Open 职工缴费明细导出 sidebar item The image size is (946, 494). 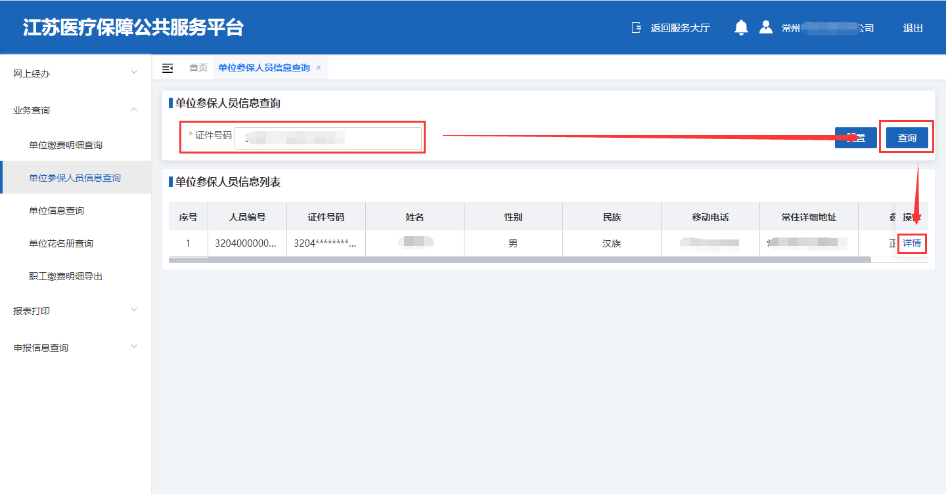(66, 276)
